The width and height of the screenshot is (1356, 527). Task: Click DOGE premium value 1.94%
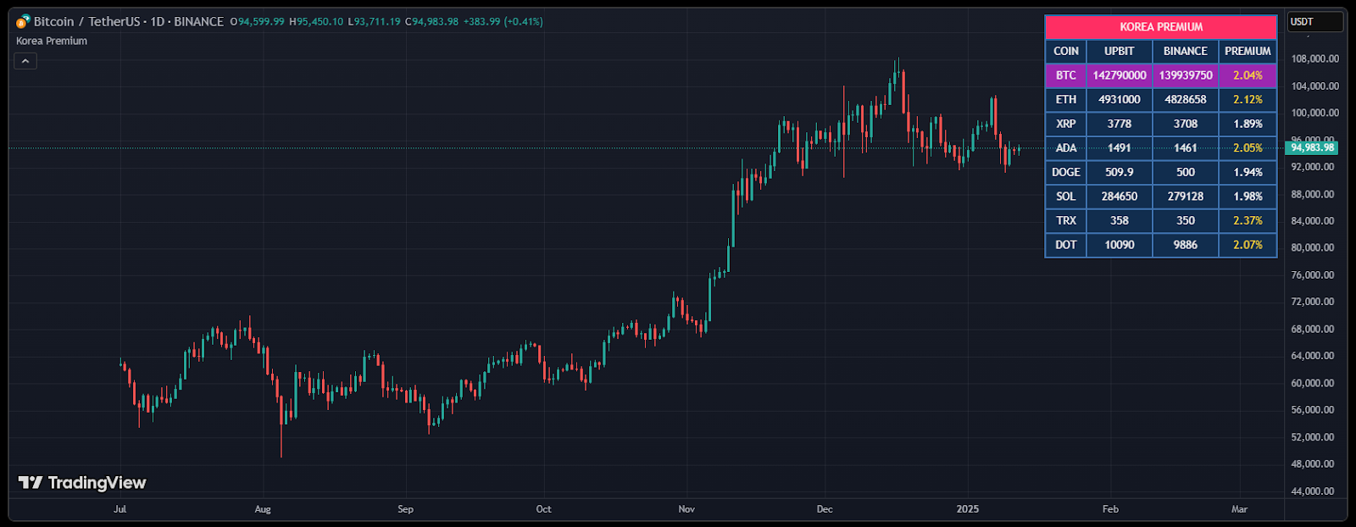point(1248,172)
